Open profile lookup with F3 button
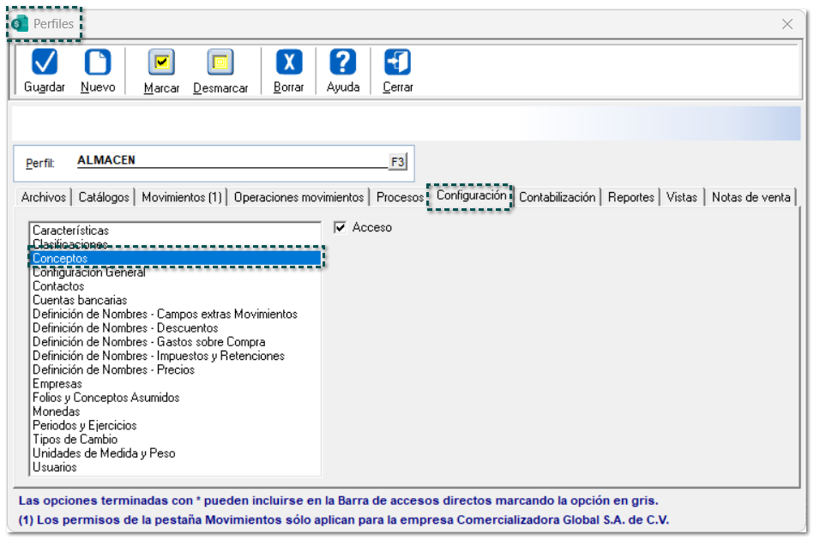814x540 pixels. click(x=397, y=161)
